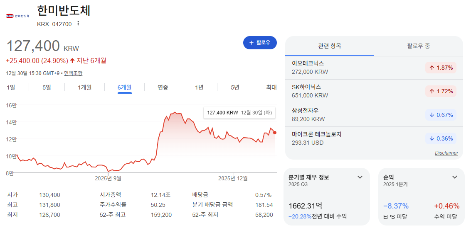Open the three-dot more options menu
466x228 pixels.
click(78, 24)
